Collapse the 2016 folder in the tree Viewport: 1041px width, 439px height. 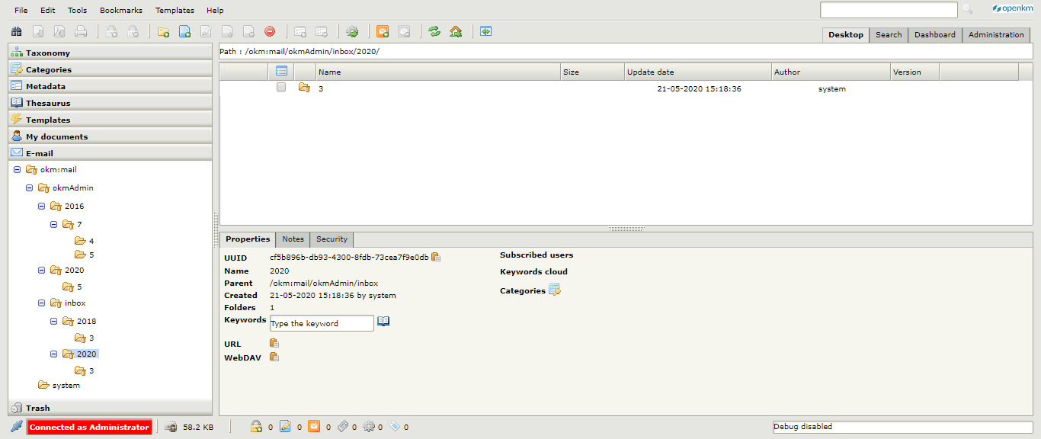coord(41,206)
